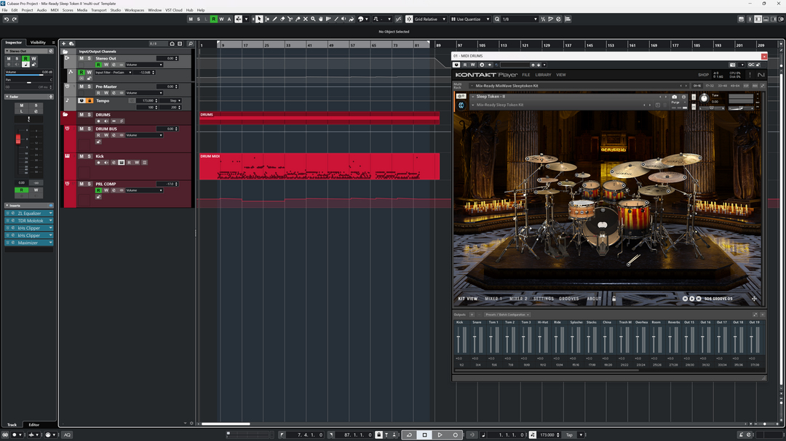786x441 pixels.
Task: Open Edit Instrument for Kick track
Action: [122, 163]
